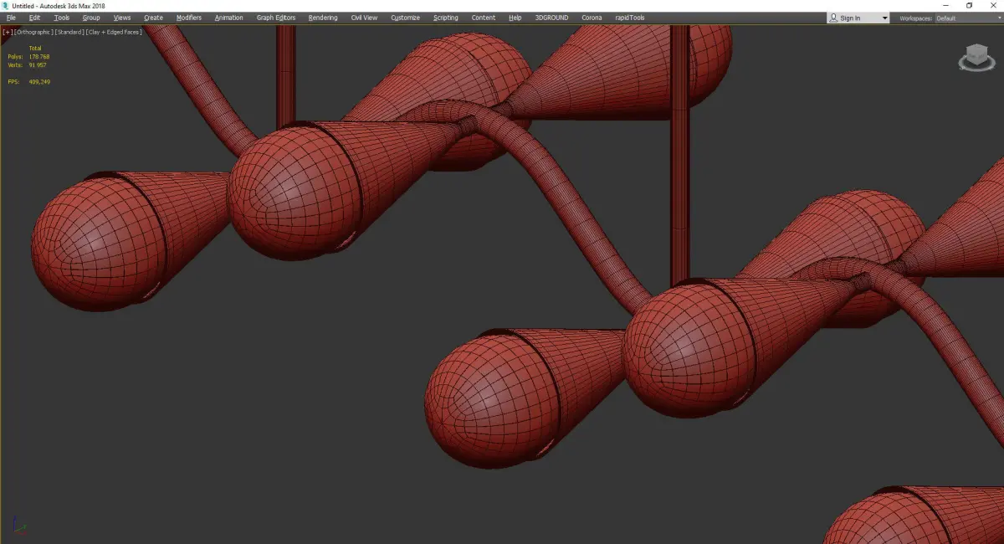Open the Graph Editors menu
Viewport: 1004px width, 544px height.
click(x=276, y=18)
